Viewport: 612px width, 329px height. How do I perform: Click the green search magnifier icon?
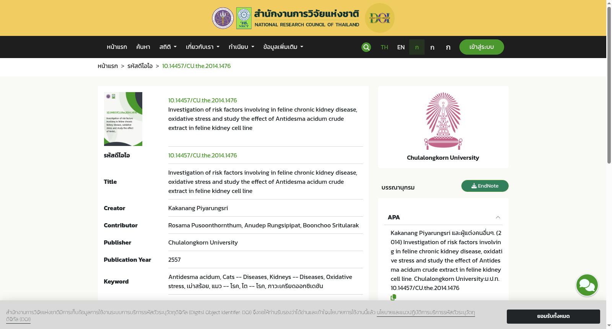coord(366,47)
